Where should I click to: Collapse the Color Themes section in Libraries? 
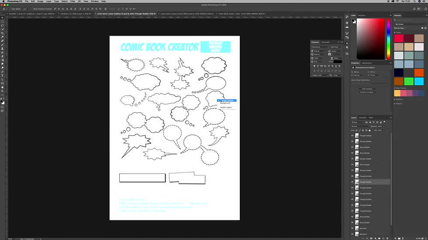395,88
